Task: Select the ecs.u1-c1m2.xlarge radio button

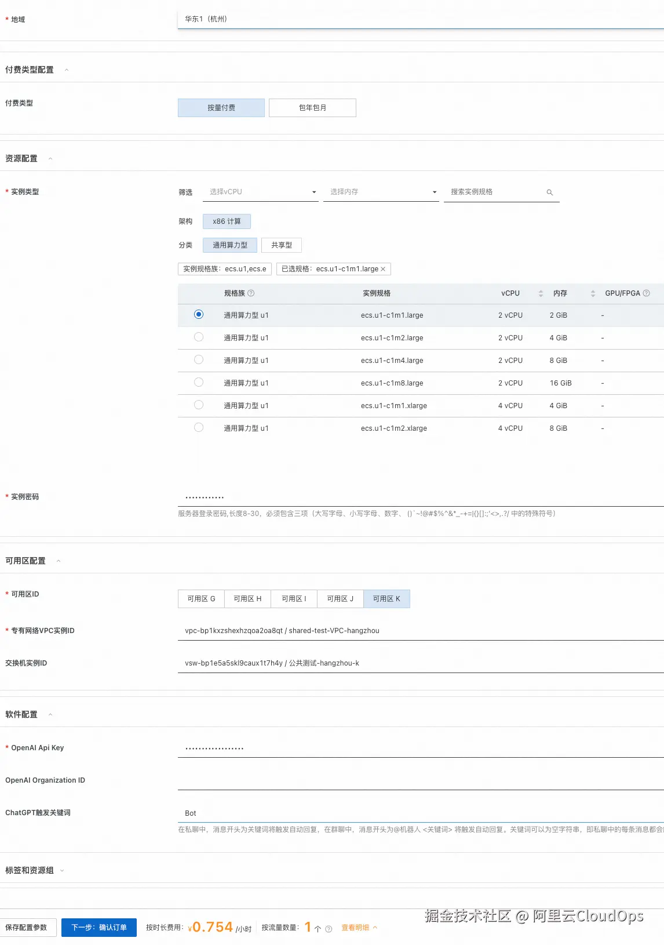Action: (199, 427)
